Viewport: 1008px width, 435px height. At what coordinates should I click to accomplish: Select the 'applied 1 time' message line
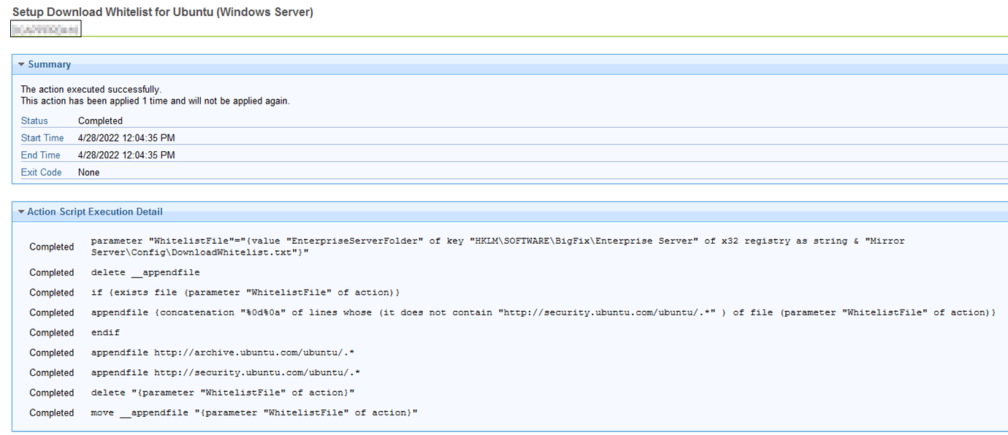pyautogui.click(x=155, y=101)
